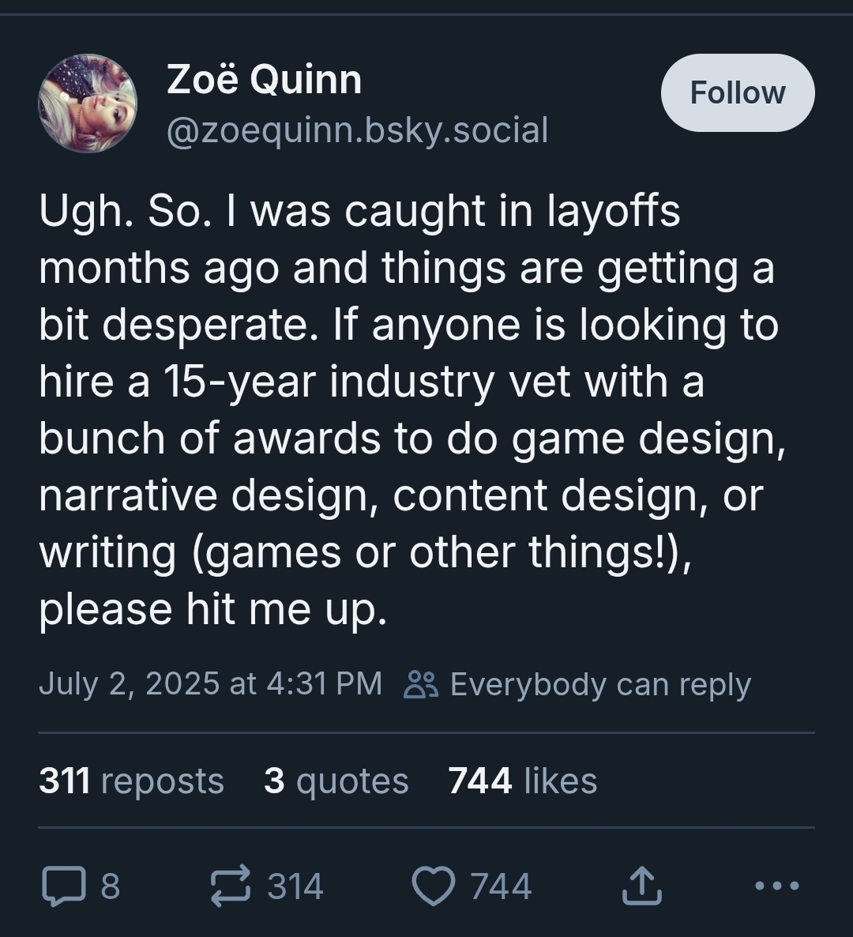The width and height of the screenshot is (853, 937).
Task: Open the three-dot more options menu
Action: point(777,886)
